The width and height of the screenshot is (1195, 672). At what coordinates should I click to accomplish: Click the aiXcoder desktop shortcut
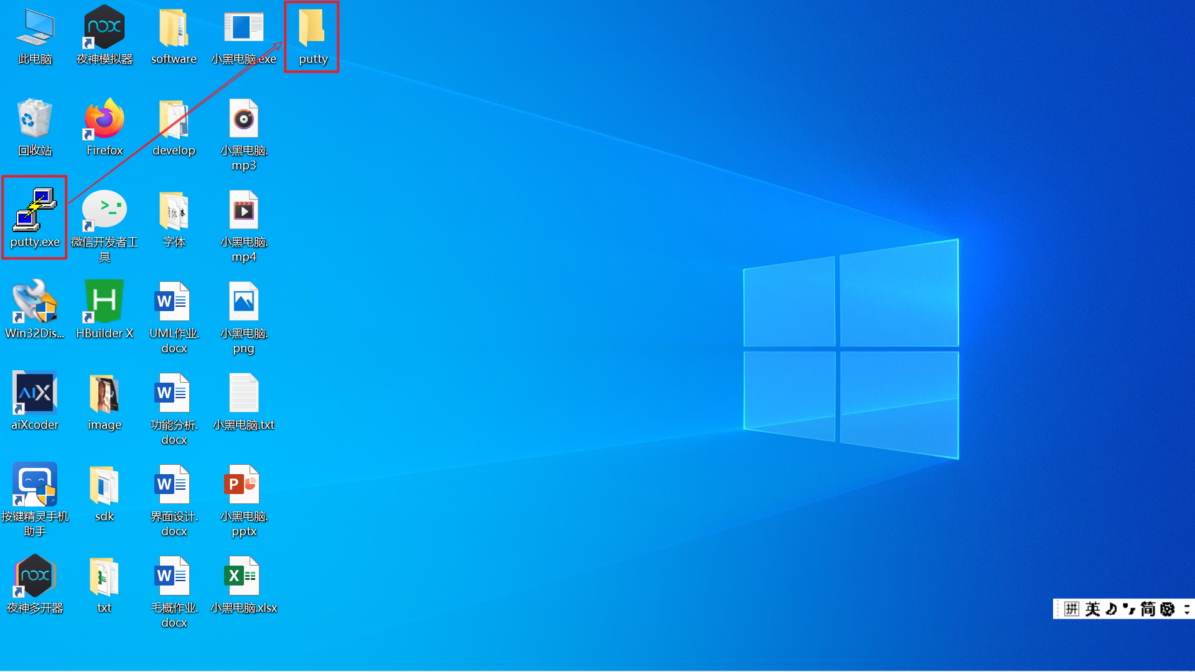point(34,394)
